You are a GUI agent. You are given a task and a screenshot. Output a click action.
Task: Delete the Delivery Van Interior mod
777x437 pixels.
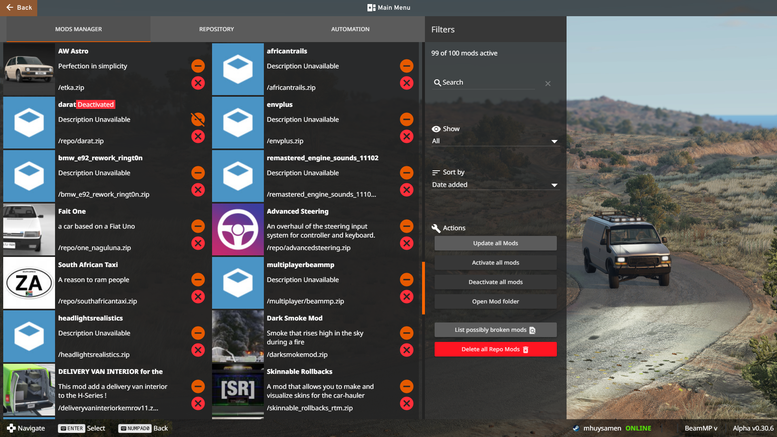[x=198, y=403]
